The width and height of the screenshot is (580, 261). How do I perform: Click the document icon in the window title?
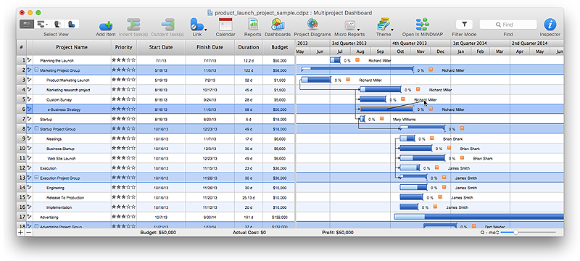(x=210, y=12)
